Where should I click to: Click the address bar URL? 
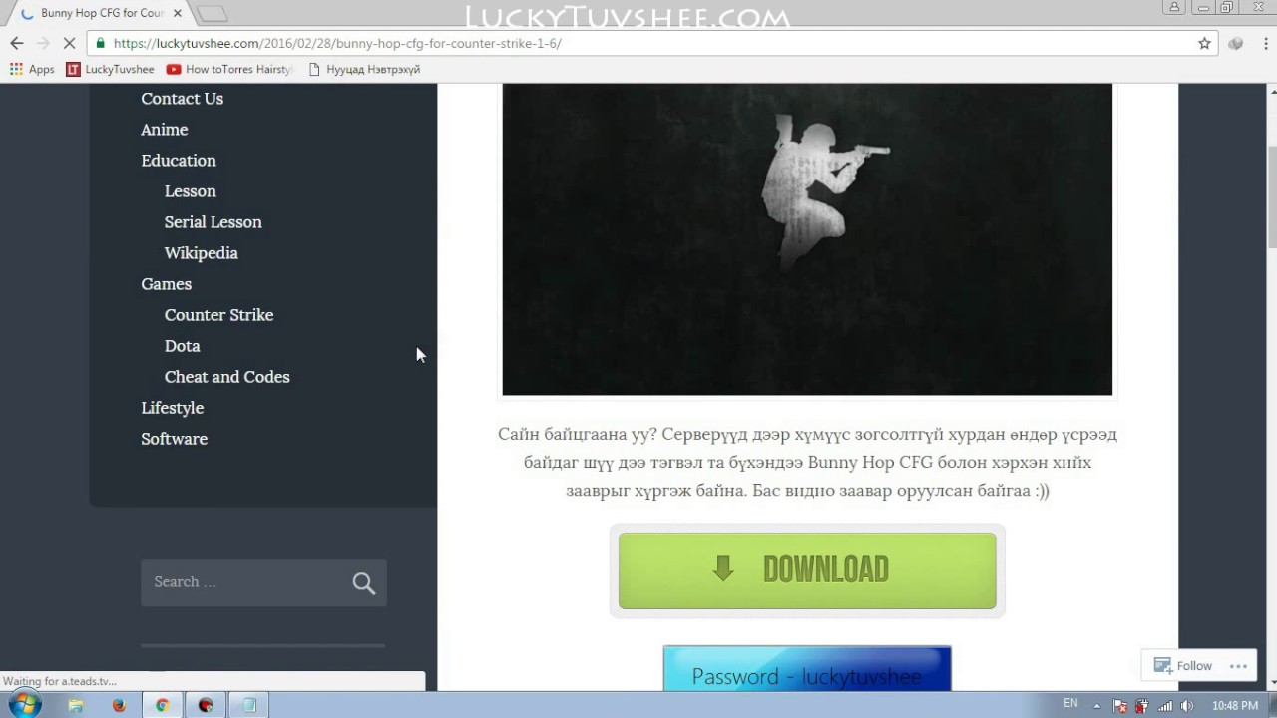[337, 43]
